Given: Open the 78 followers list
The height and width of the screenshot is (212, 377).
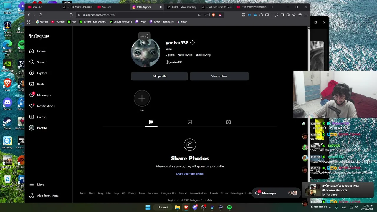Looking at the screenshot, I should coord(185,55).
